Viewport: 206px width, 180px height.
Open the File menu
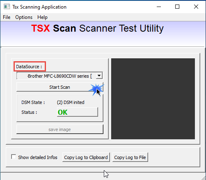7,17
